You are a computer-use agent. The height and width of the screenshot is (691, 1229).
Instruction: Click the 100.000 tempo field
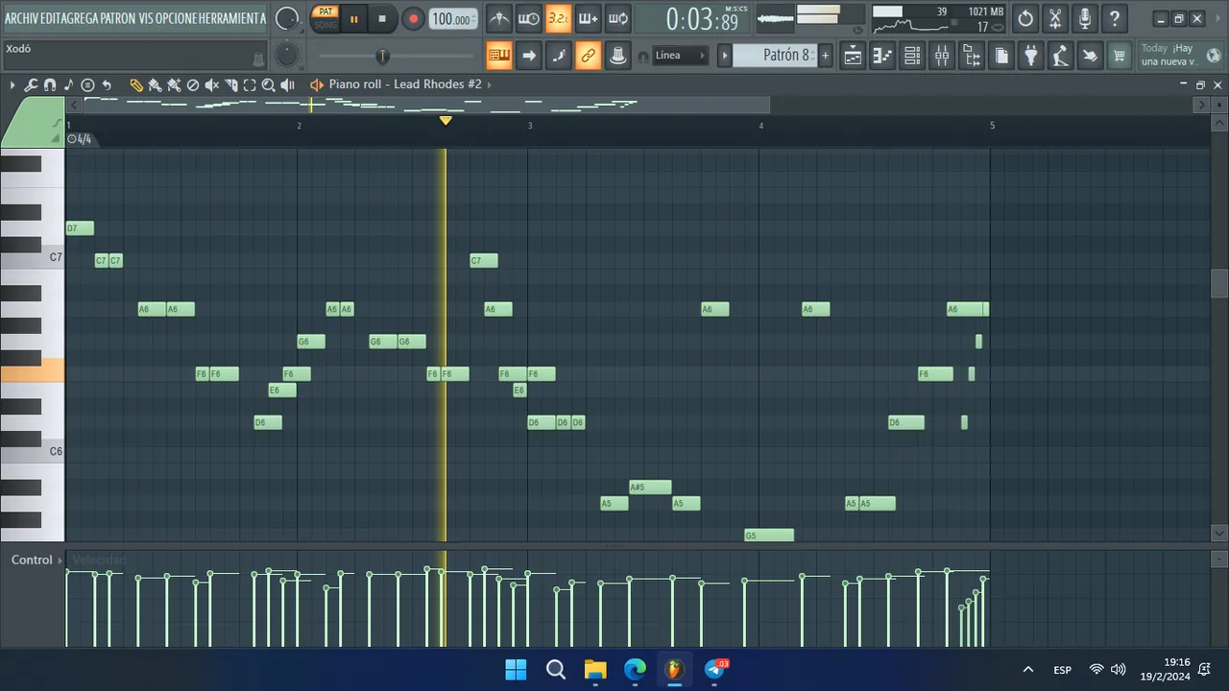point(452,19)
